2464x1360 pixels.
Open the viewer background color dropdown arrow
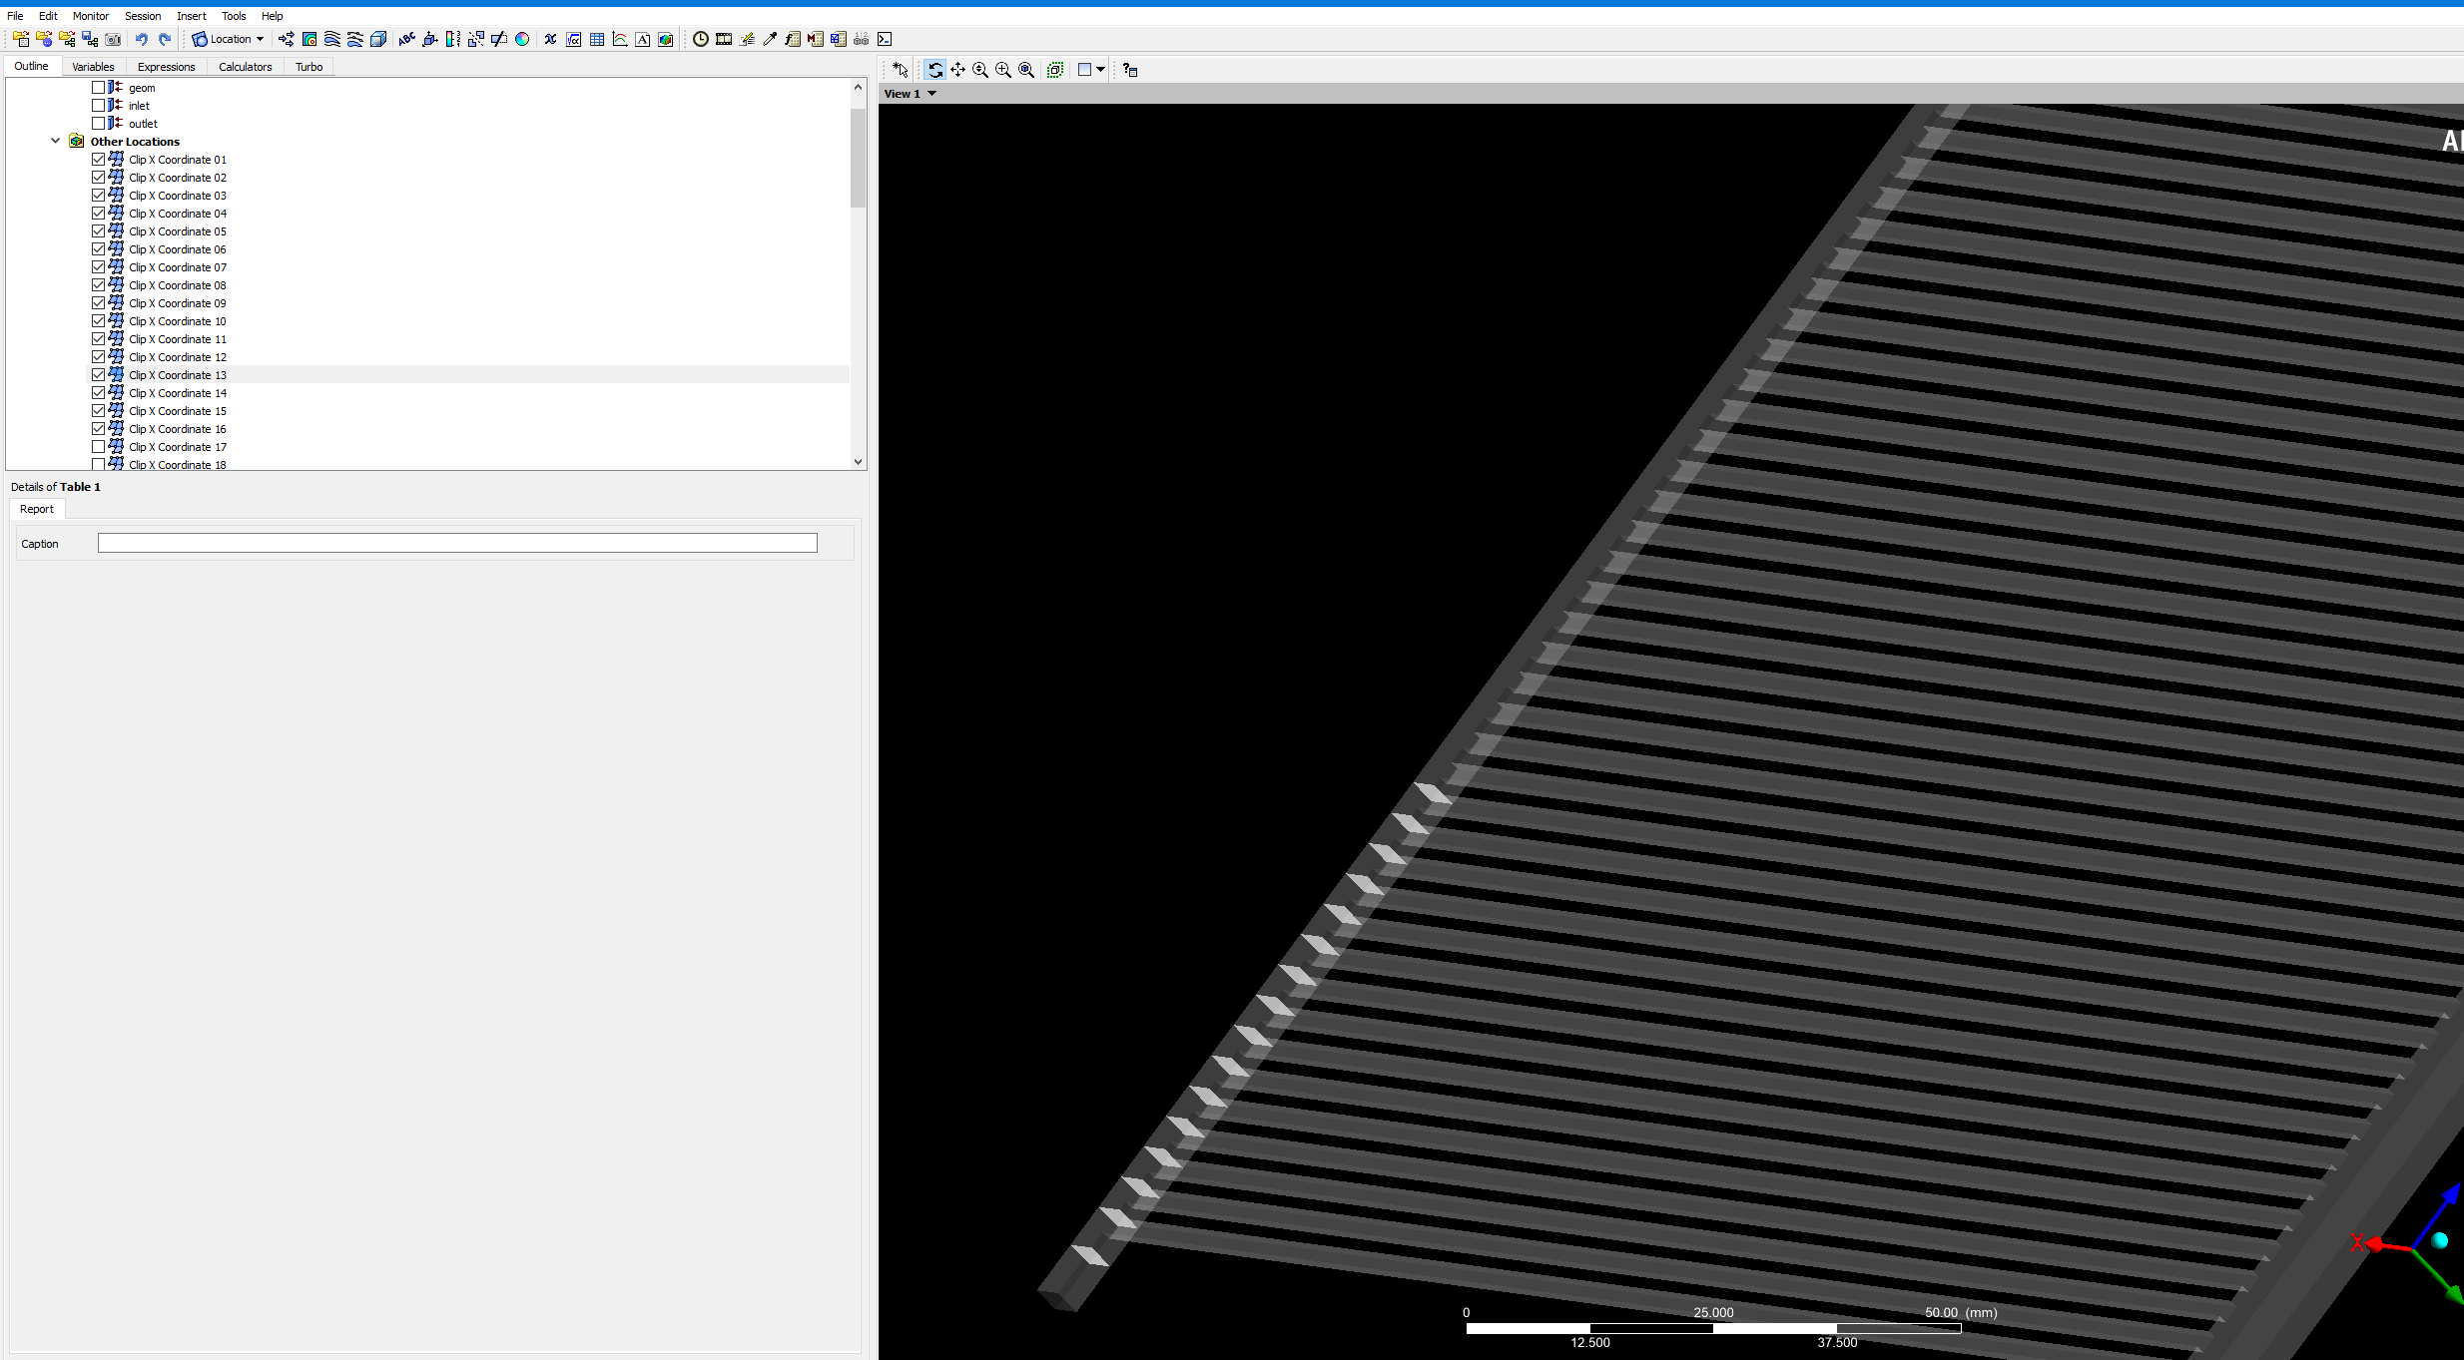pos(1101,70)
